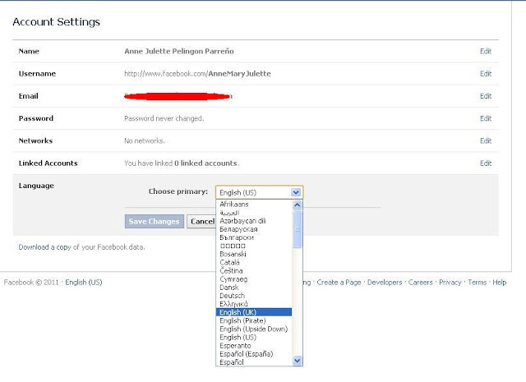
Task: Edit the Linked Accounts setting
Action: click(486, 163)
